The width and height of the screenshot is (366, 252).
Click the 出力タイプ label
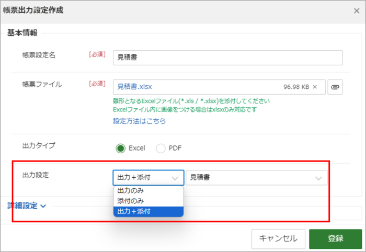point(39,145)
